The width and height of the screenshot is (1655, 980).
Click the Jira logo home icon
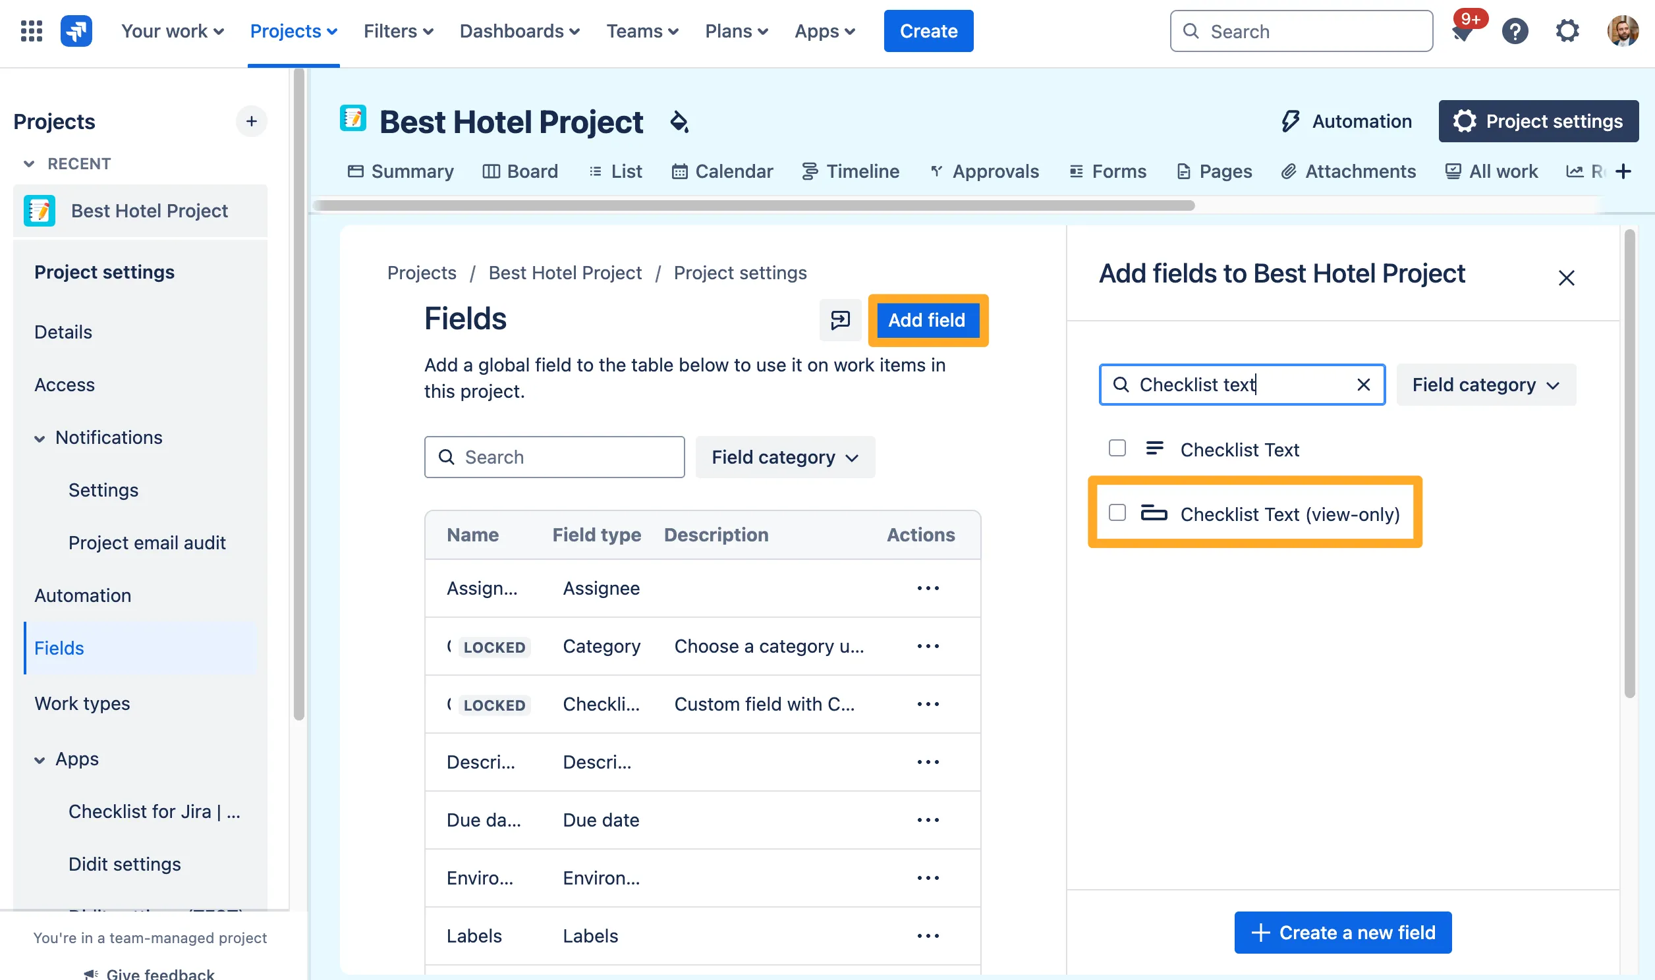pyautogui.click(x=76, y=31)
